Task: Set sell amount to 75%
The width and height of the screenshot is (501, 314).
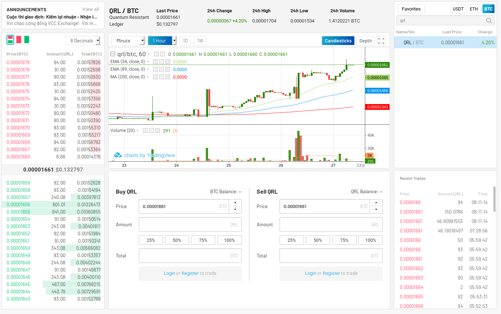Action: (x=344, y=240)
